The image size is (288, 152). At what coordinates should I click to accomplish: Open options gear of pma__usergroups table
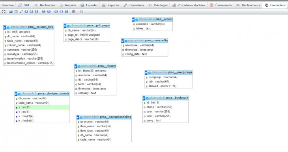[x=150, y=73]
